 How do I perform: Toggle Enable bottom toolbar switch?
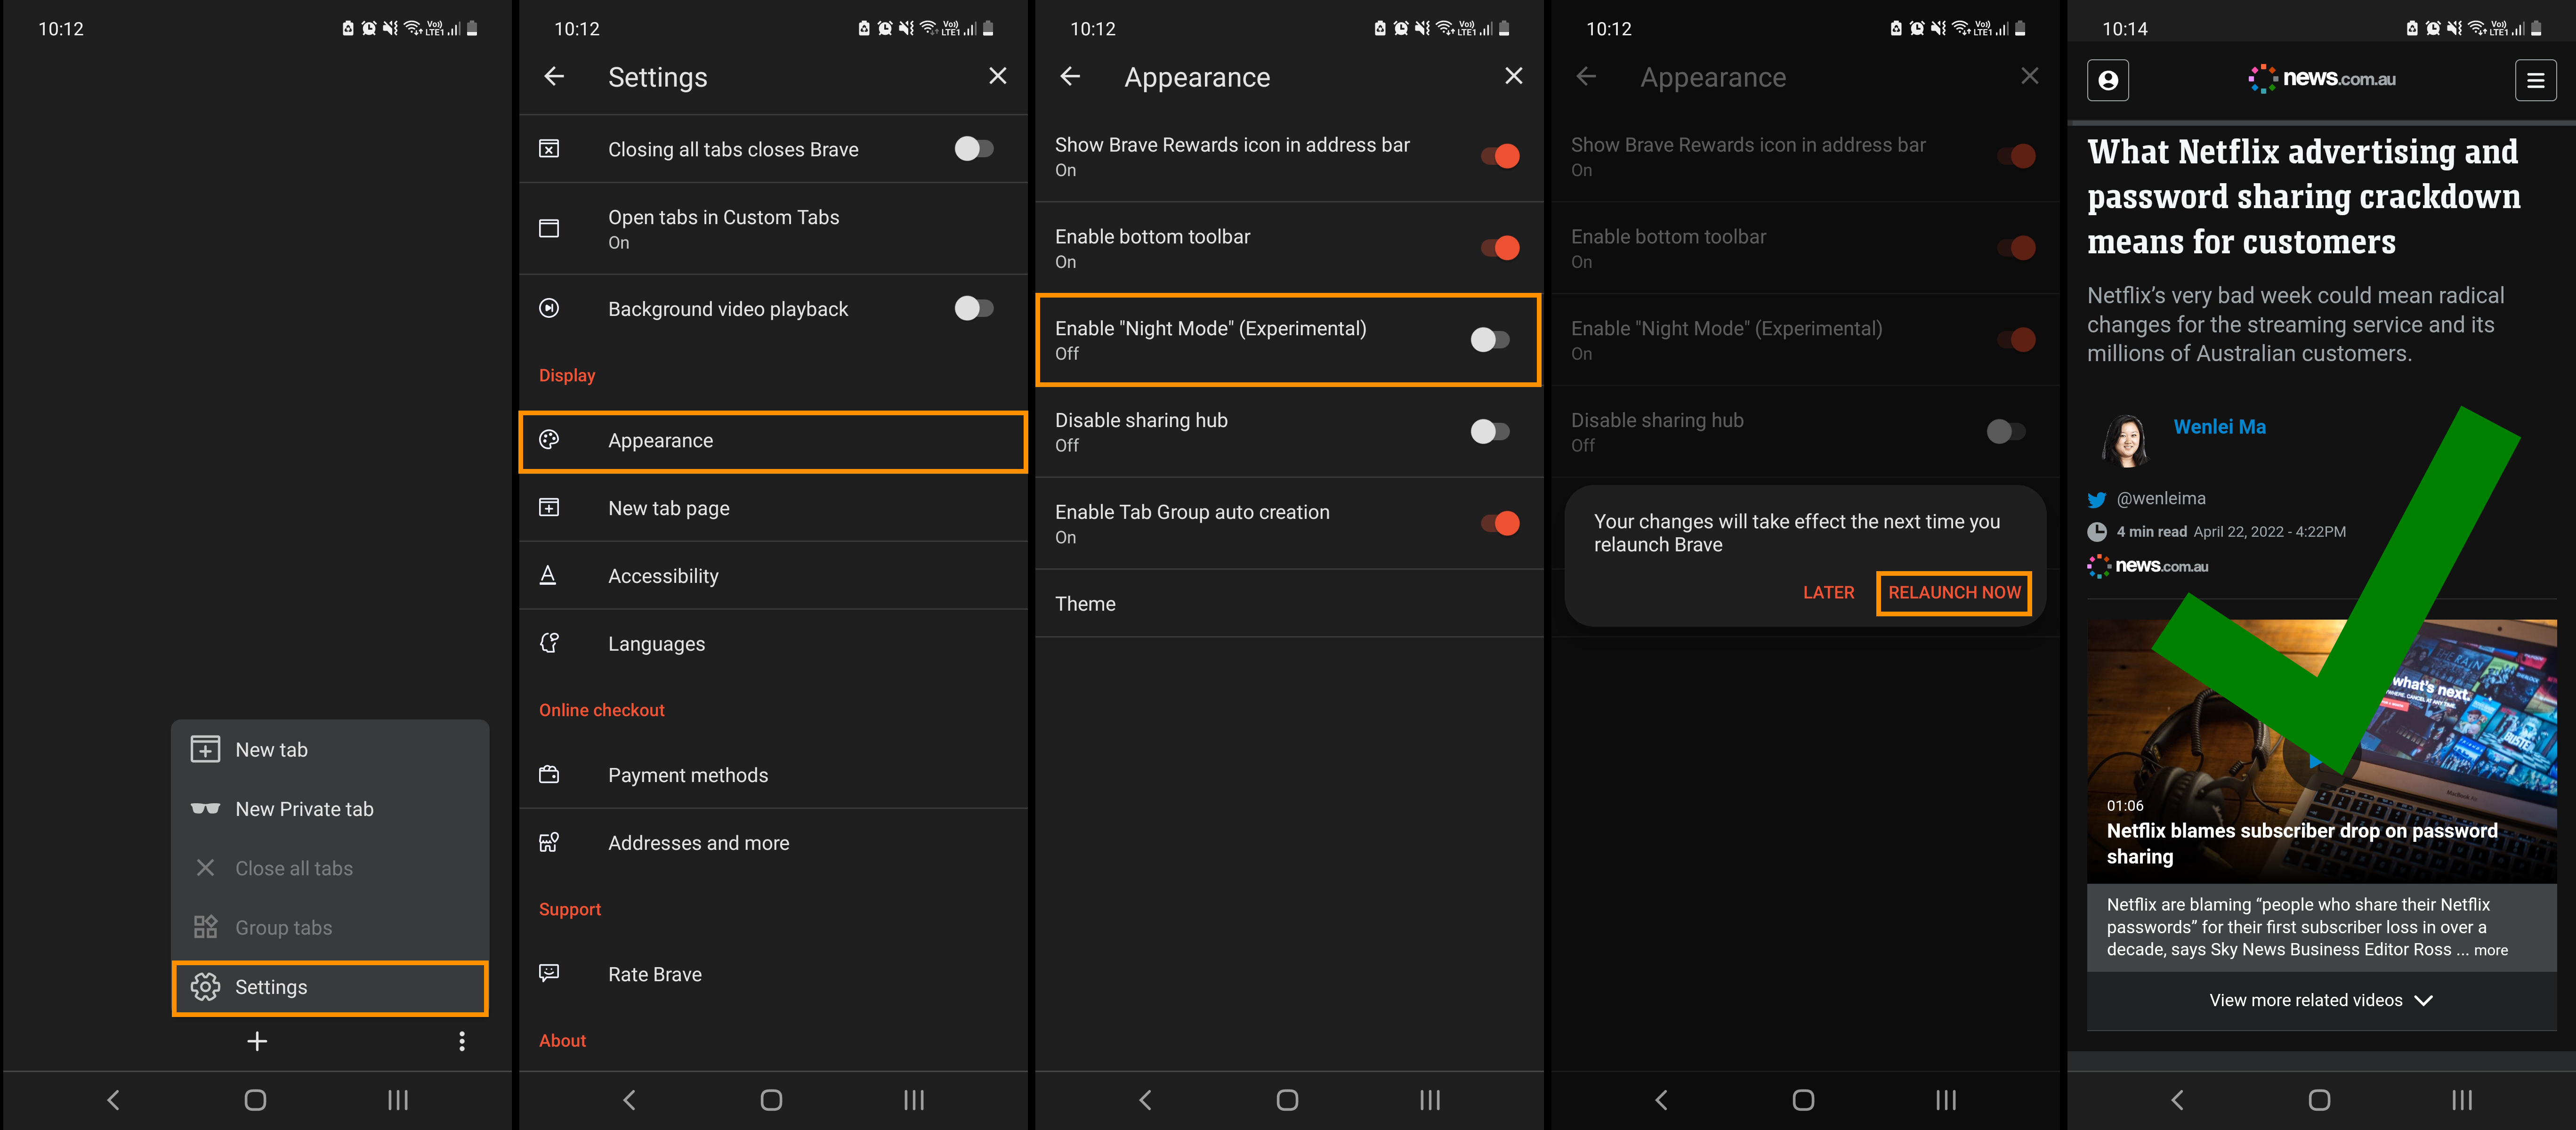[x=1500, y=248]
